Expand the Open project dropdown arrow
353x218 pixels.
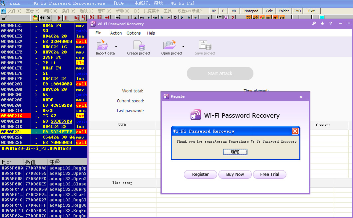click(x=183, y=47)
